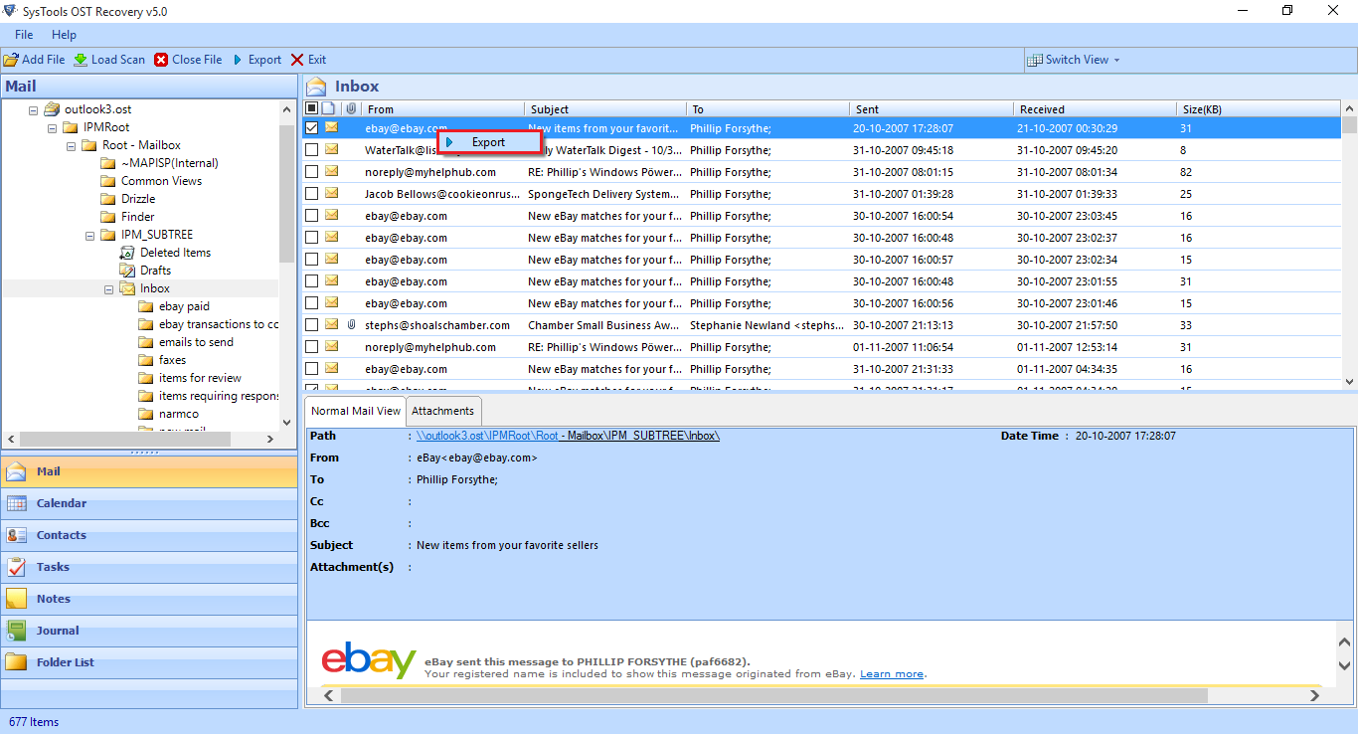Select the Deleted Items folder

pos(175,253)
